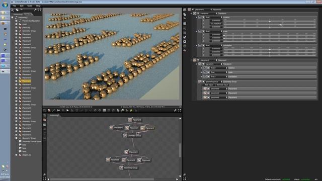Open the Node menu
Image resolution: width=322 pixels, height=181 pixels.
pyautogui.click(x=30, y=6)
